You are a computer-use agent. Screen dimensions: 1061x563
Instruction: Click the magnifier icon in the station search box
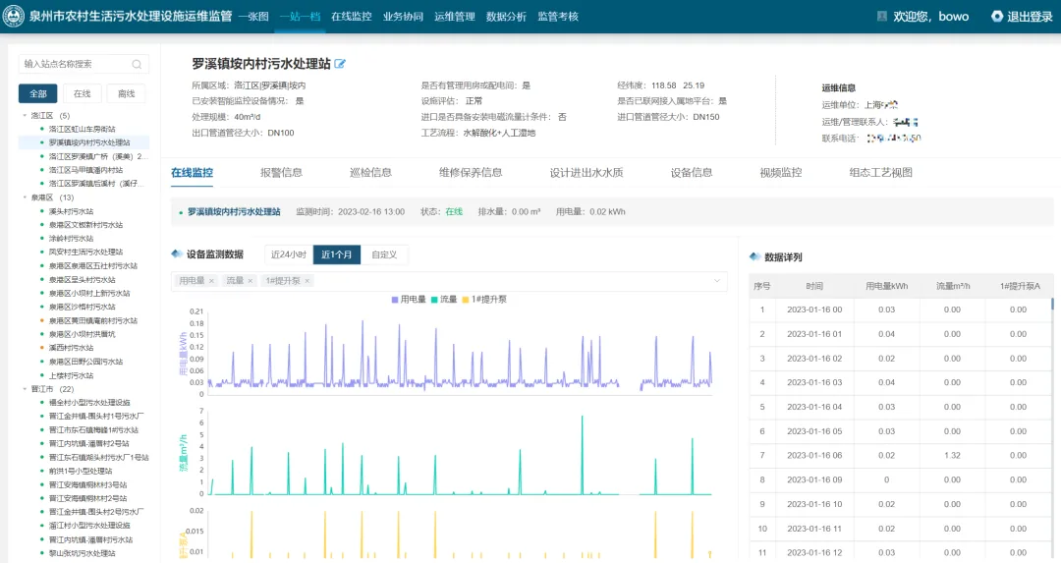point(137,64)
